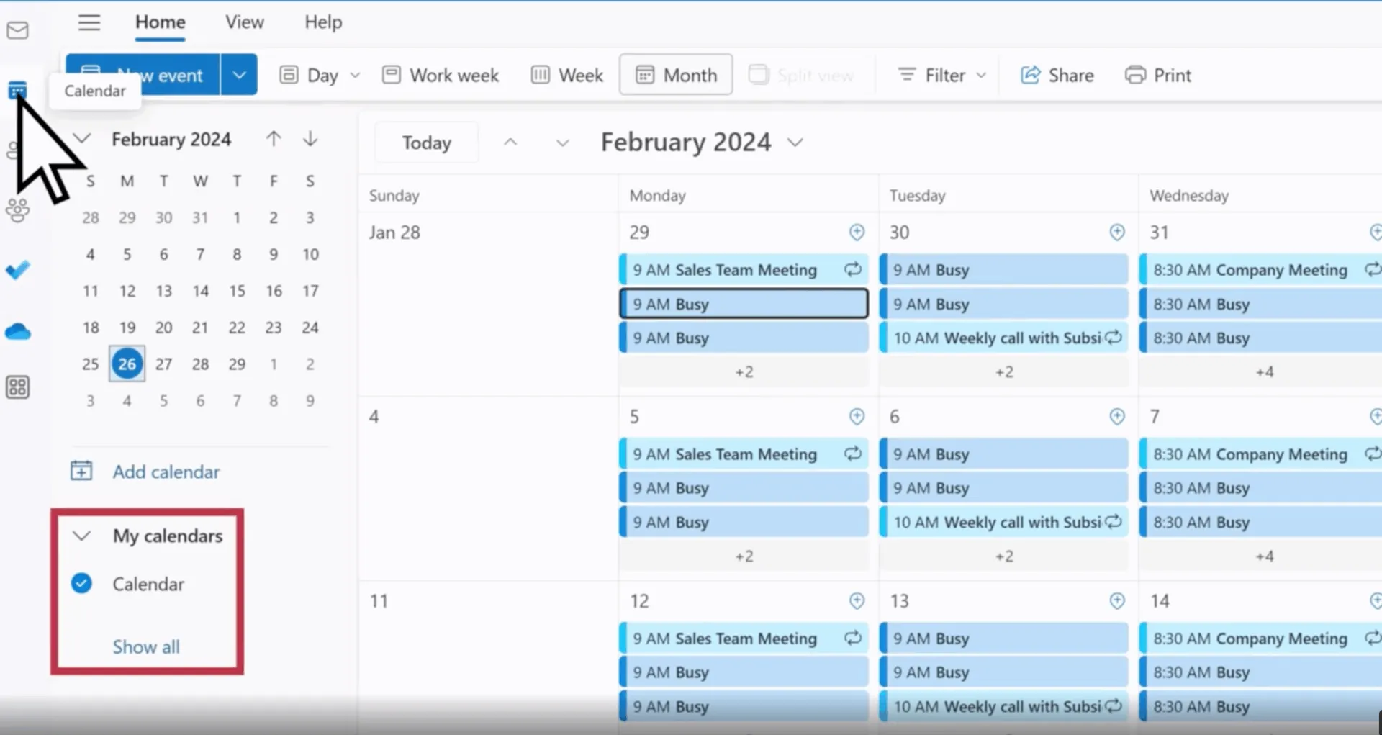Select date 27 in mini calendar
Viewport: 1382px width, 735px height.
163,364
